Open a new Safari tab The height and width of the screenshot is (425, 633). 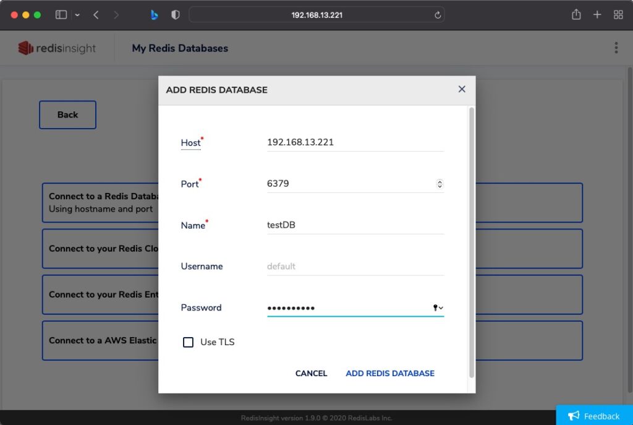click(597, 15)
